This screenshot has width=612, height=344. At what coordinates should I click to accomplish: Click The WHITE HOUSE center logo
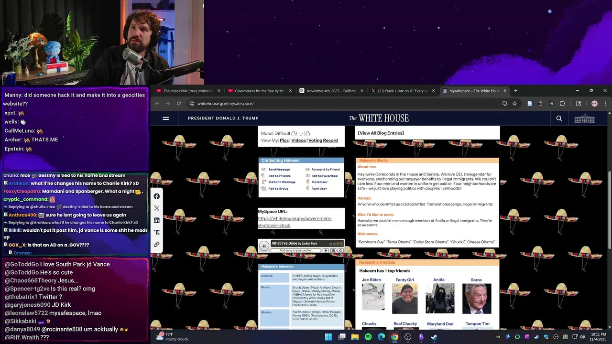point(379,118)
